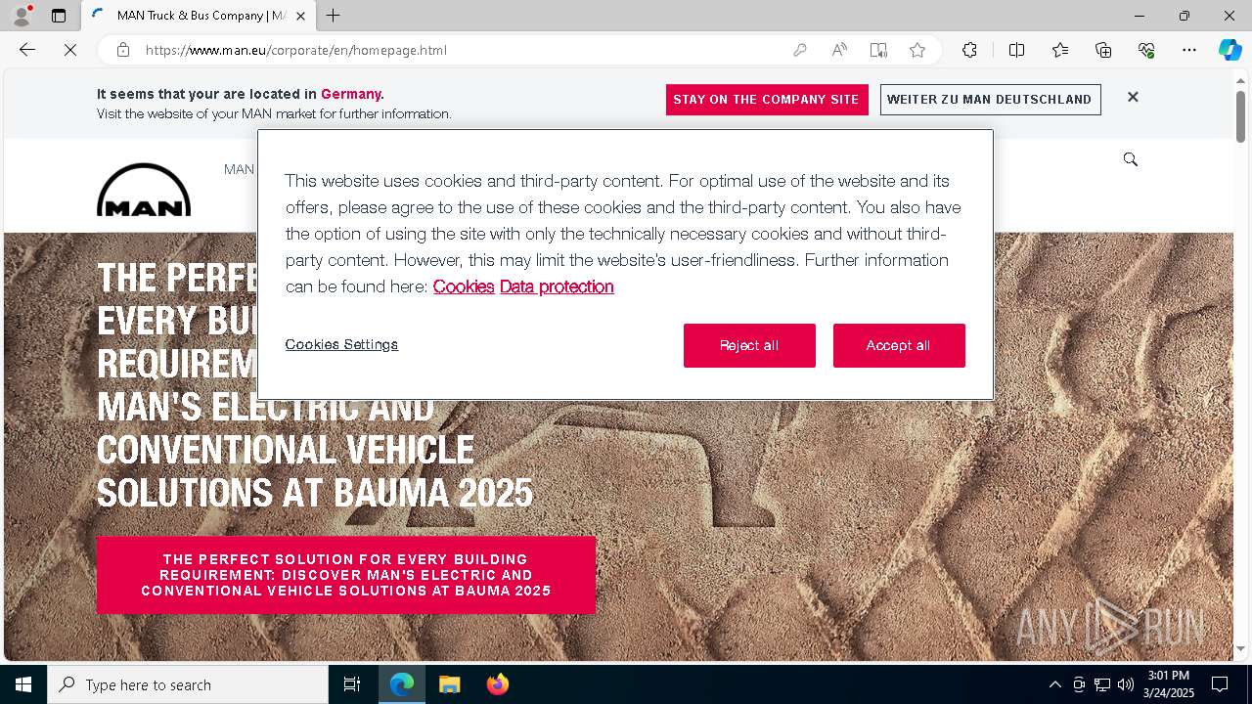Open Settings and more menu
The image size is (1252, 704).
click(1189, 50)
